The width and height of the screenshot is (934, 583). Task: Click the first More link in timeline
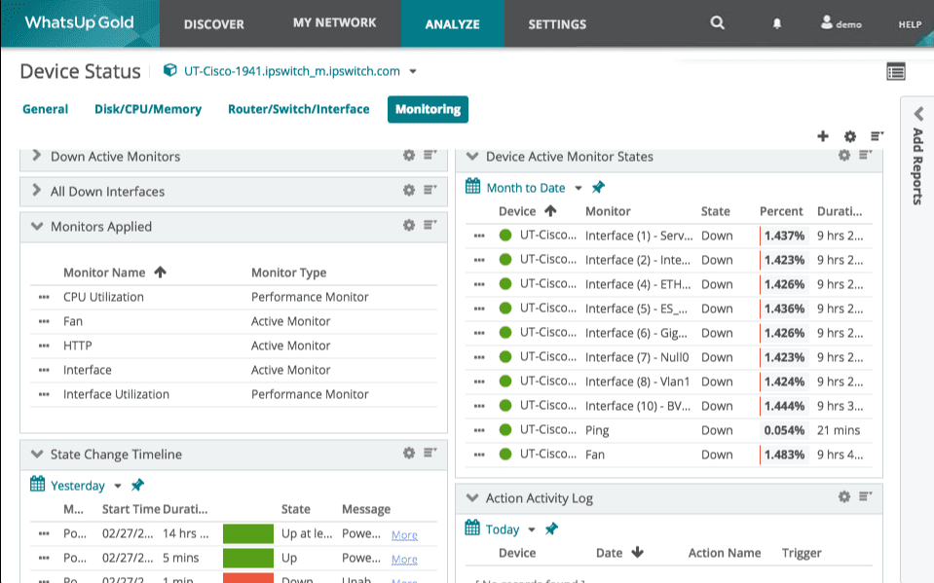(404, 534)
